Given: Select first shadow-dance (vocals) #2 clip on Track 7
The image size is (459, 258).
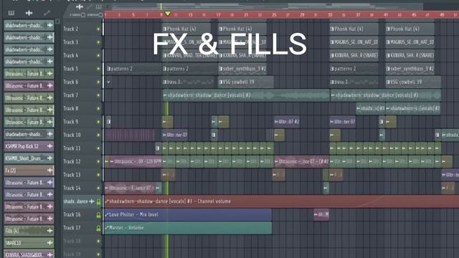Looking at the screenshot, I should [x=246, y=95].
